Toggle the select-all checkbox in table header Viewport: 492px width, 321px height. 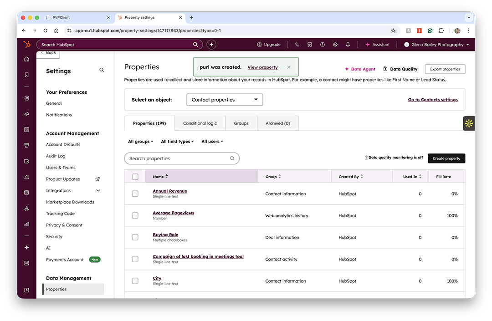135,177
